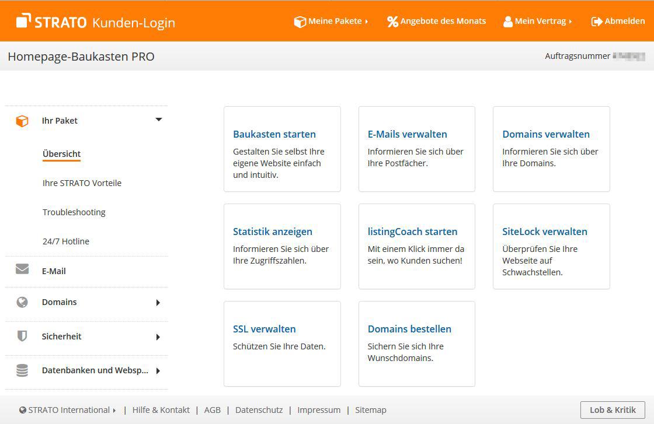Click the database icon beside Datenbanken
The height and width of the screenshot is (424, 654).
coord(22,370)
